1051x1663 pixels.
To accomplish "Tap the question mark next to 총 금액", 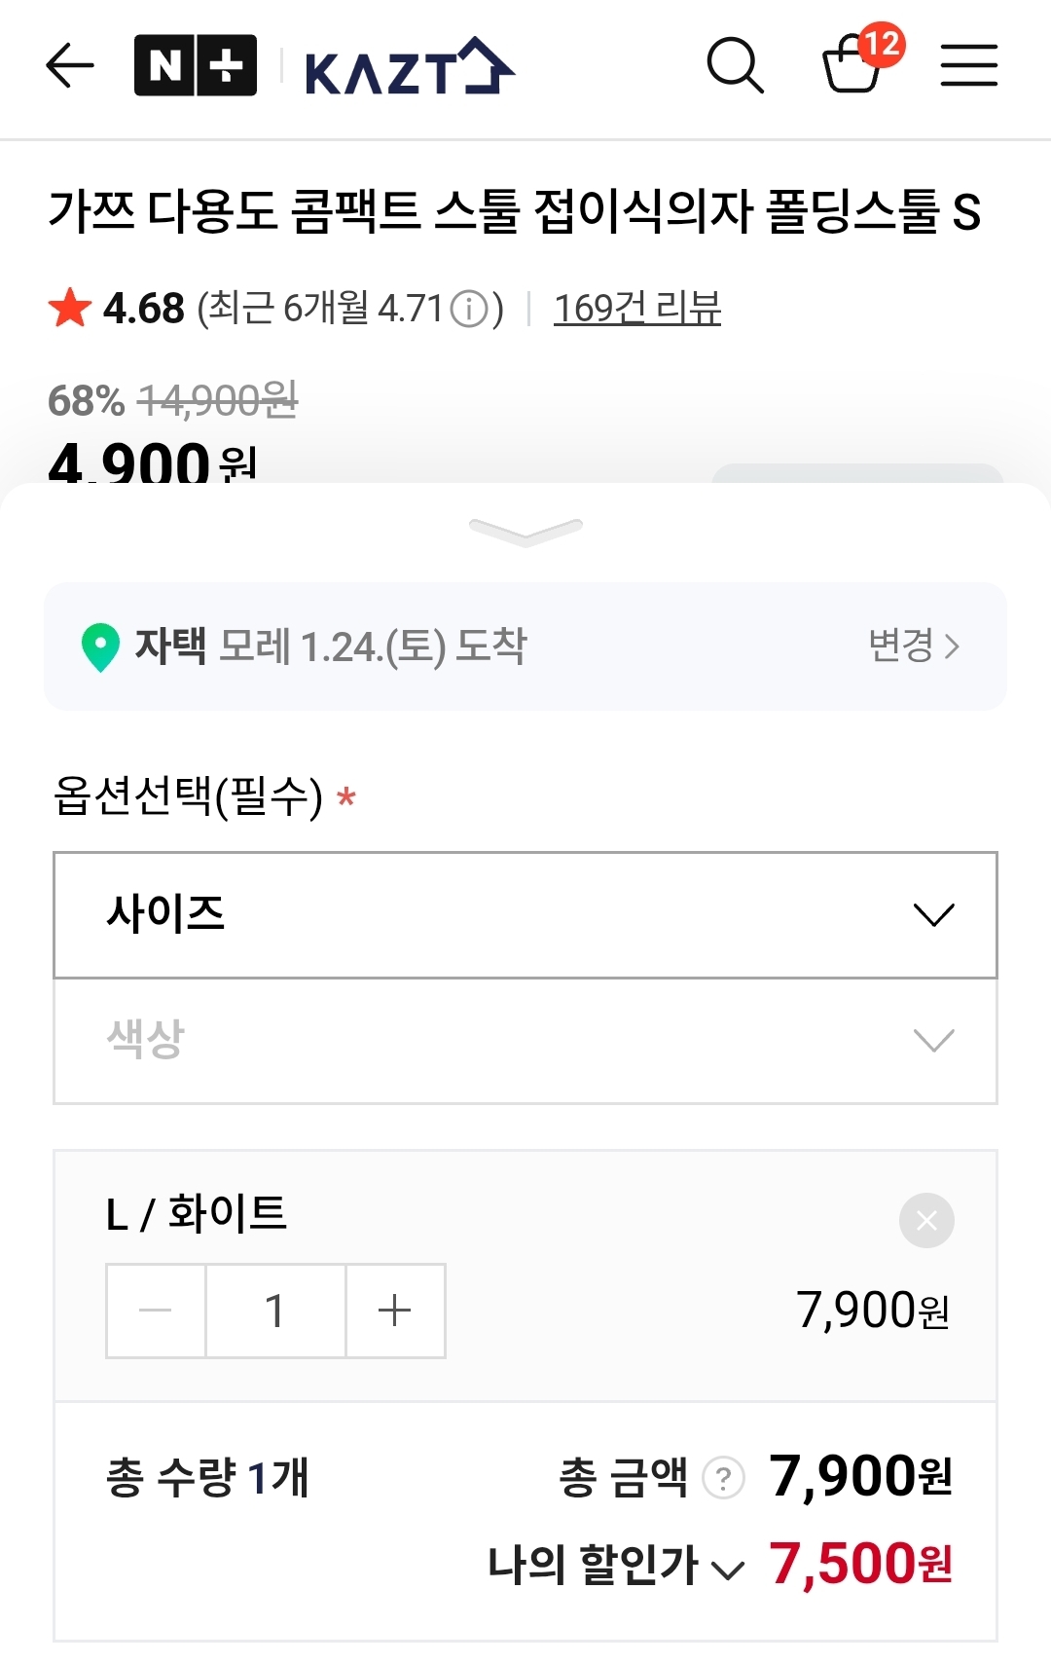I will (x=723, y=1478).
